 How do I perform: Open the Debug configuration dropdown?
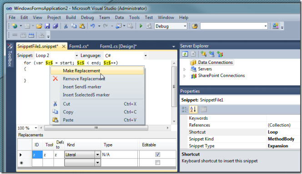point(185,26)
